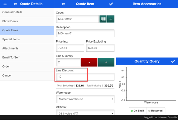The image size is (178, 120).
Task: Confirm the quote item with the checkmark
Action: click(111, 4)
